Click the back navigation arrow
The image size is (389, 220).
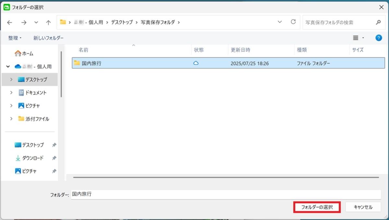pyautogui.click(x=10, y=22)
